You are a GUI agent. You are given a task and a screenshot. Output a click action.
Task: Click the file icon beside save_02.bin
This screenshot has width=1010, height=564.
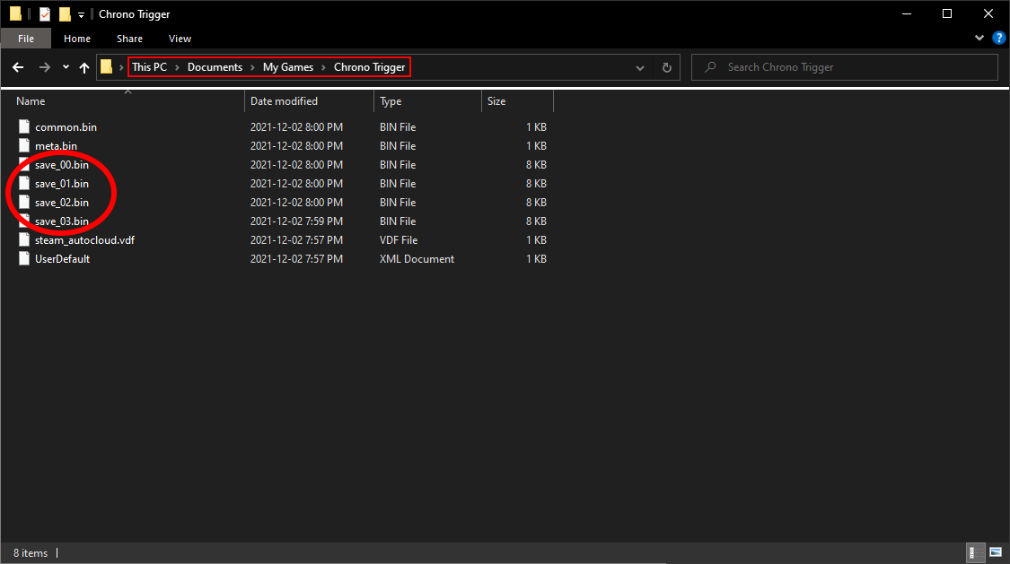[x=24, y=202]
